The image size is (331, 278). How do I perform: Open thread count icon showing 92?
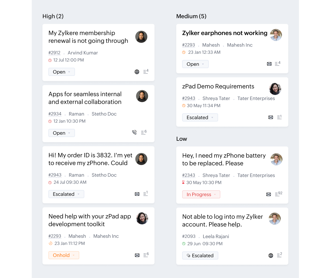click(x=278, y=194)
